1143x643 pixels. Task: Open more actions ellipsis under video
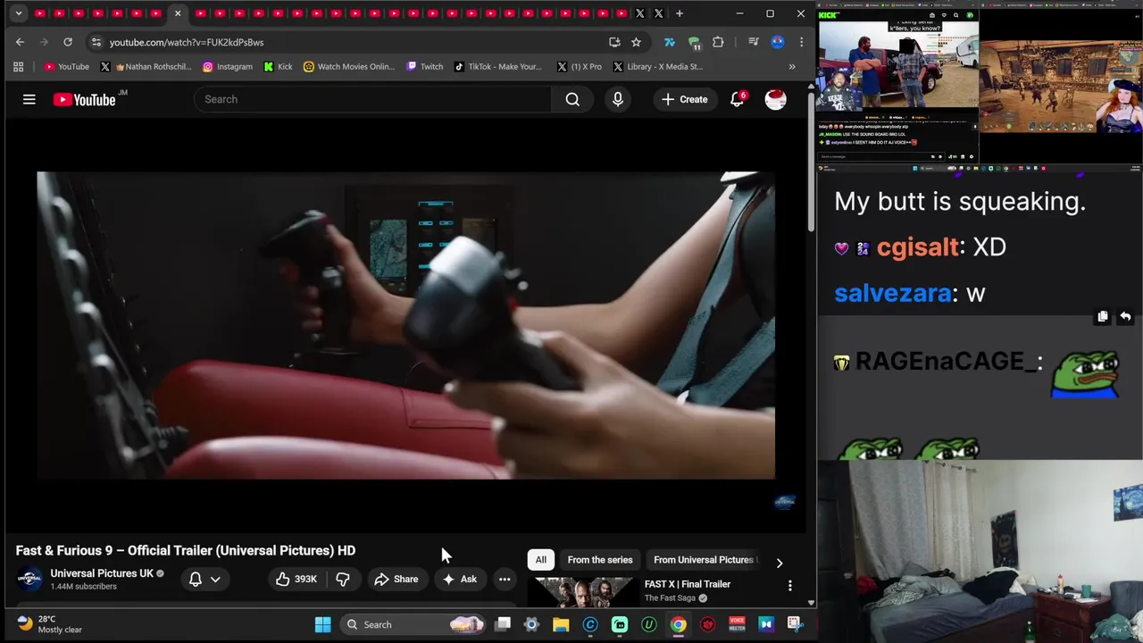click(x=505, y=579)
